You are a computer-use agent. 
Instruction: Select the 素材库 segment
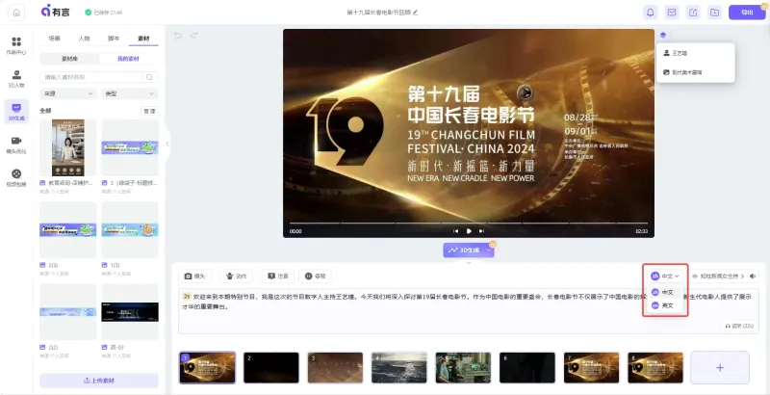[69, 59]
